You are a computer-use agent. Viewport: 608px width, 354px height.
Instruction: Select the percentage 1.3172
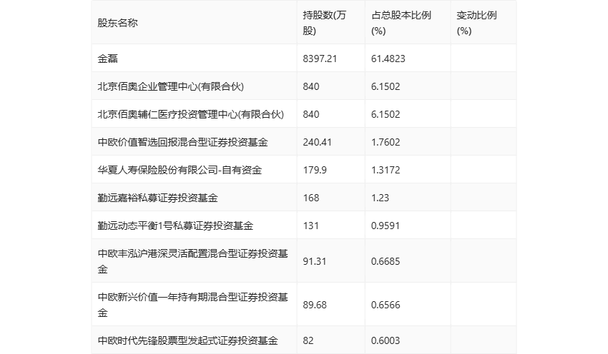[386, 170]
